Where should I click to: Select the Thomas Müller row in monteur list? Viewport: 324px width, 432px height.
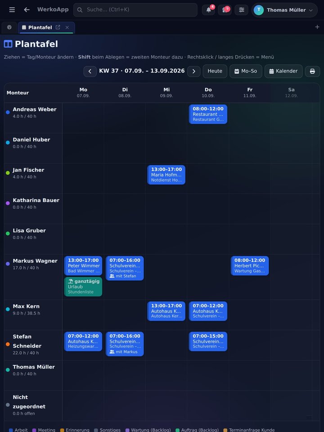point(34,367)
